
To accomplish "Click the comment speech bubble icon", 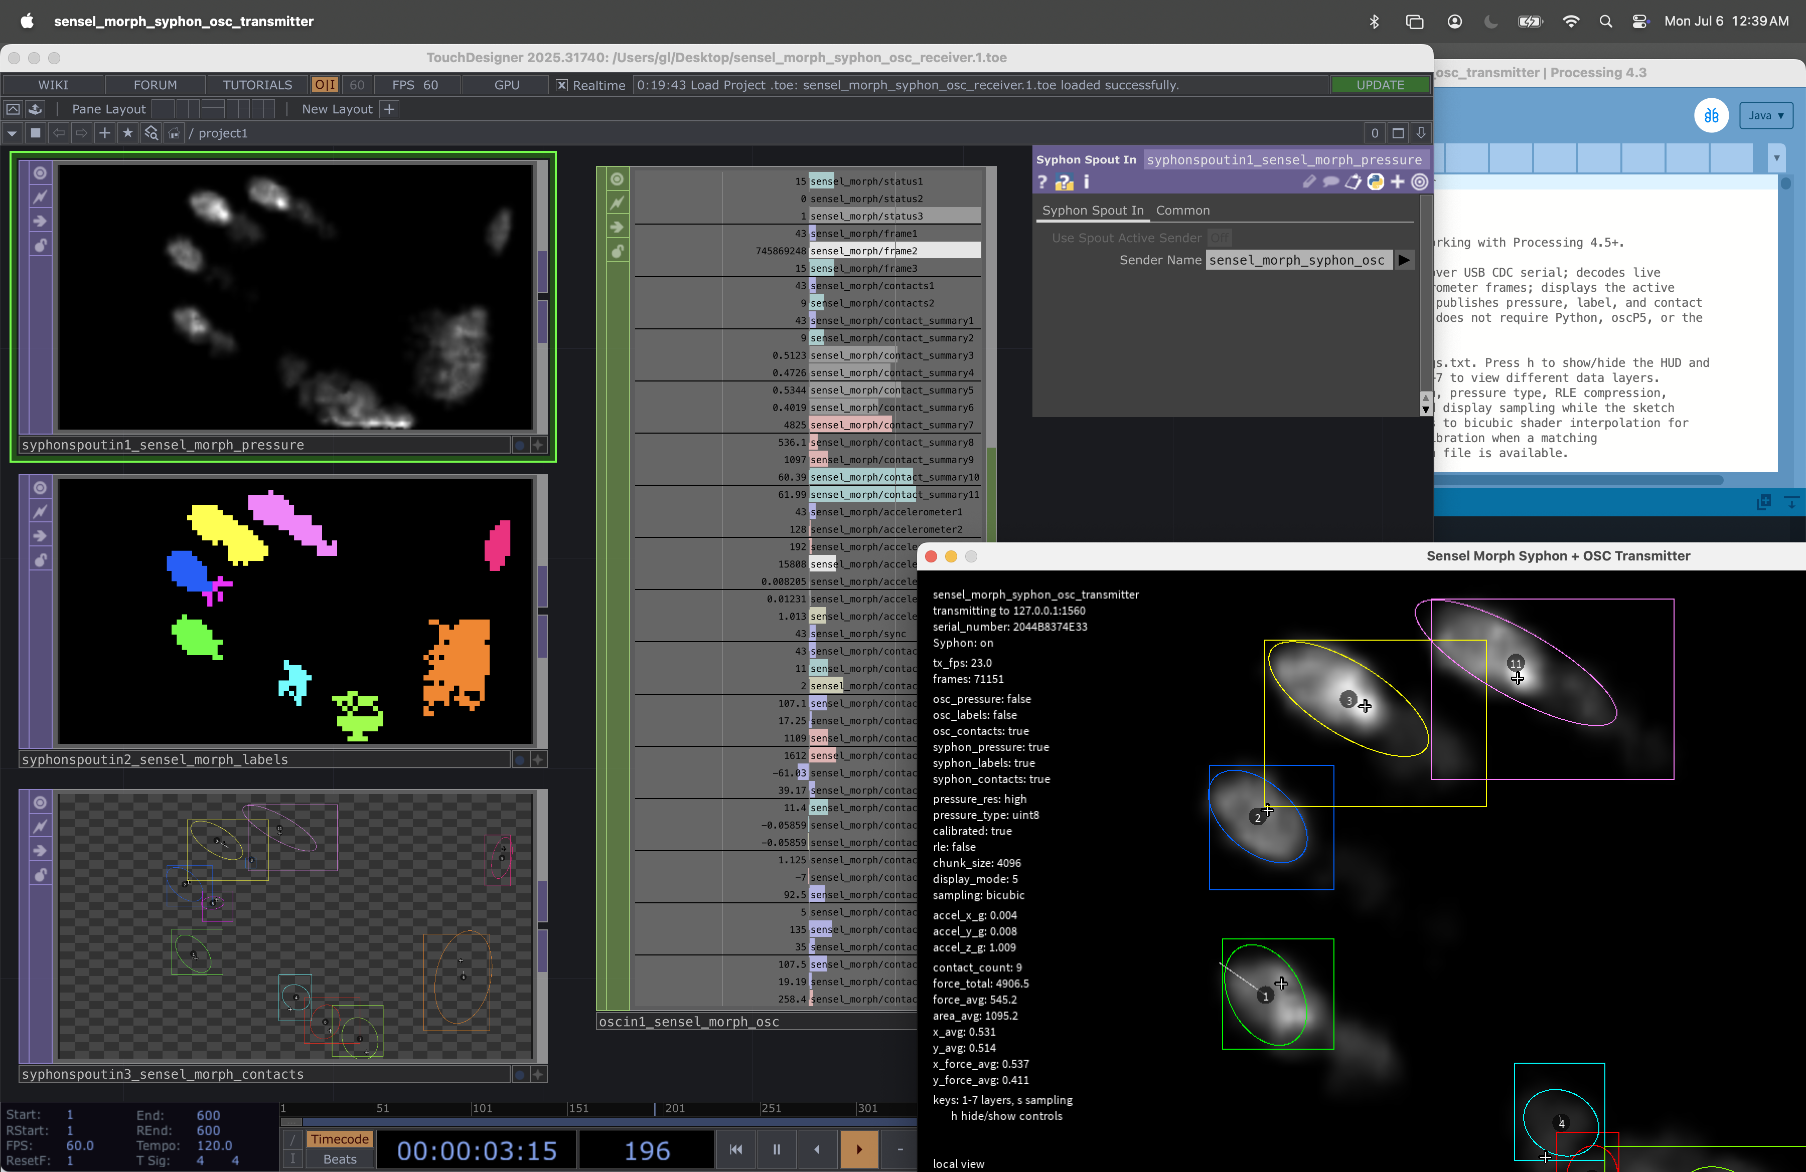I will [1331, 182].
